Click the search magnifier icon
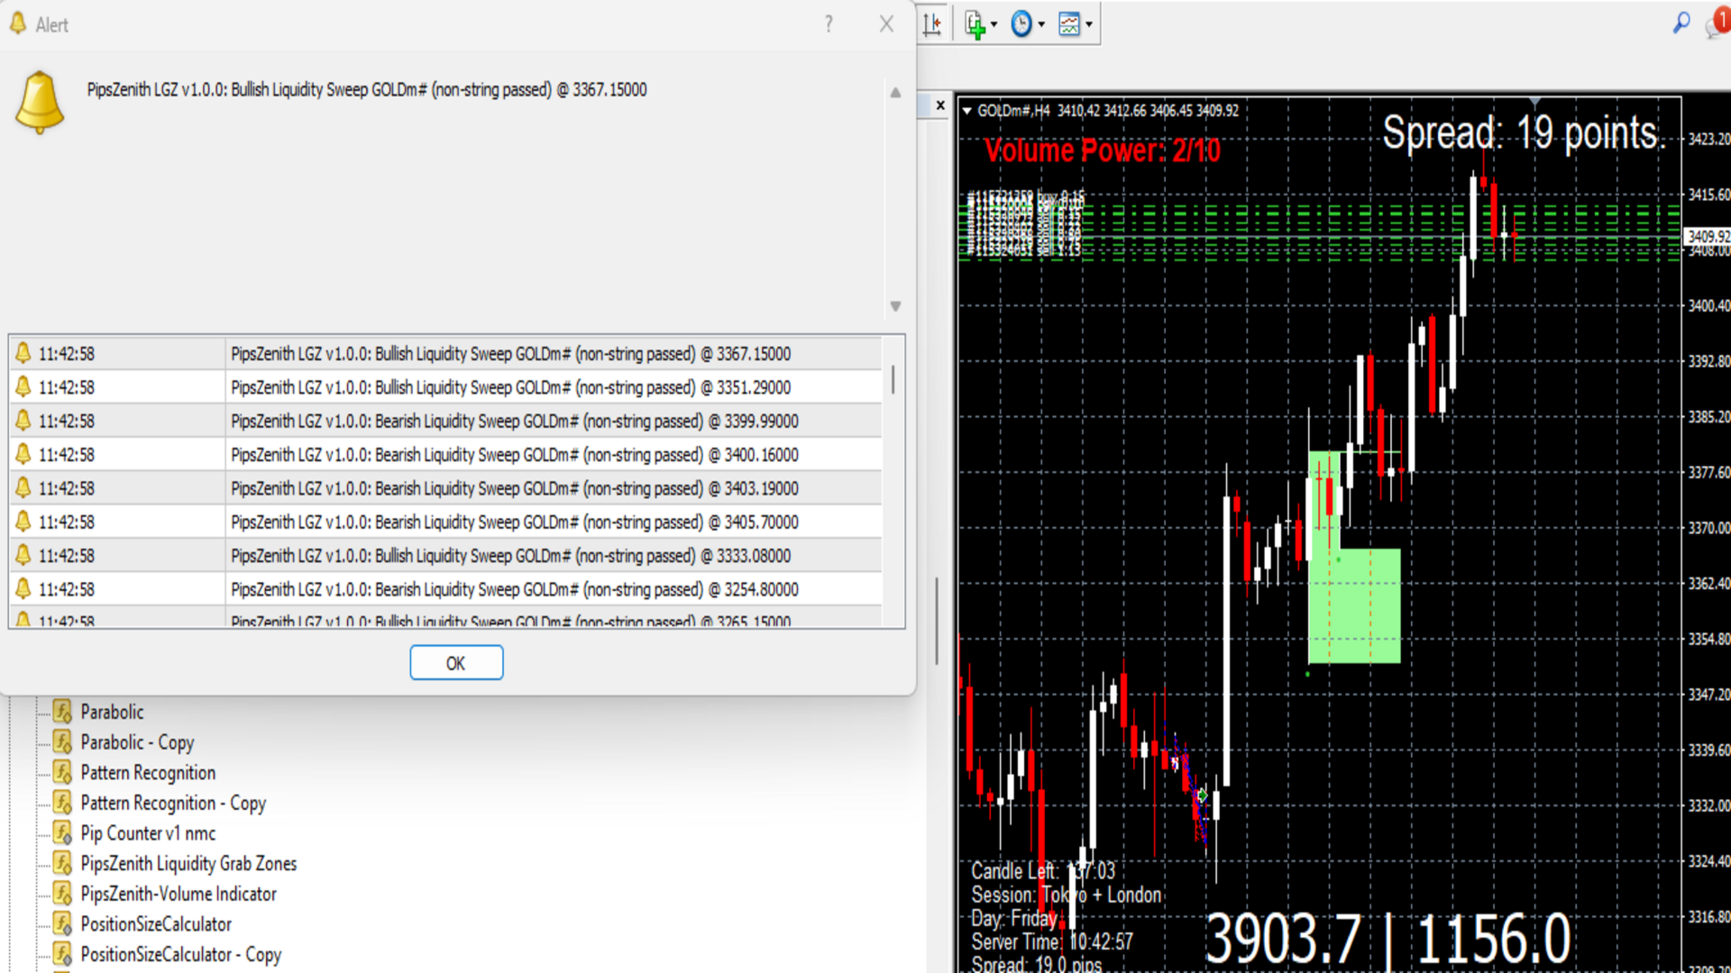This screenshot has height=973, width=1731. (x=1681, y=23)
